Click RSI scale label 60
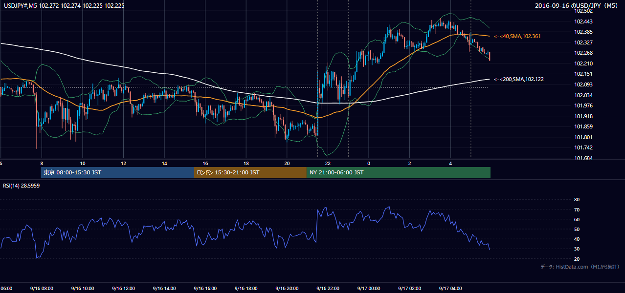 pyautogui.click(x=577, y=219)
